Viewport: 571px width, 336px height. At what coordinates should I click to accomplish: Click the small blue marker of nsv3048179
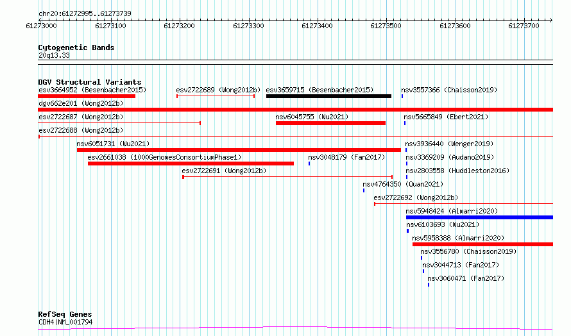(309, 164)
